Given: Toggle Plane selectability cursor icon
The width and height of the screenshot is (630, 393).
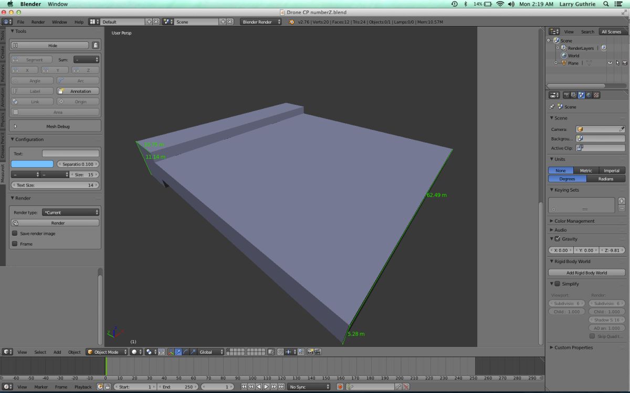Looking at the screenshot, I should [617, 63].
